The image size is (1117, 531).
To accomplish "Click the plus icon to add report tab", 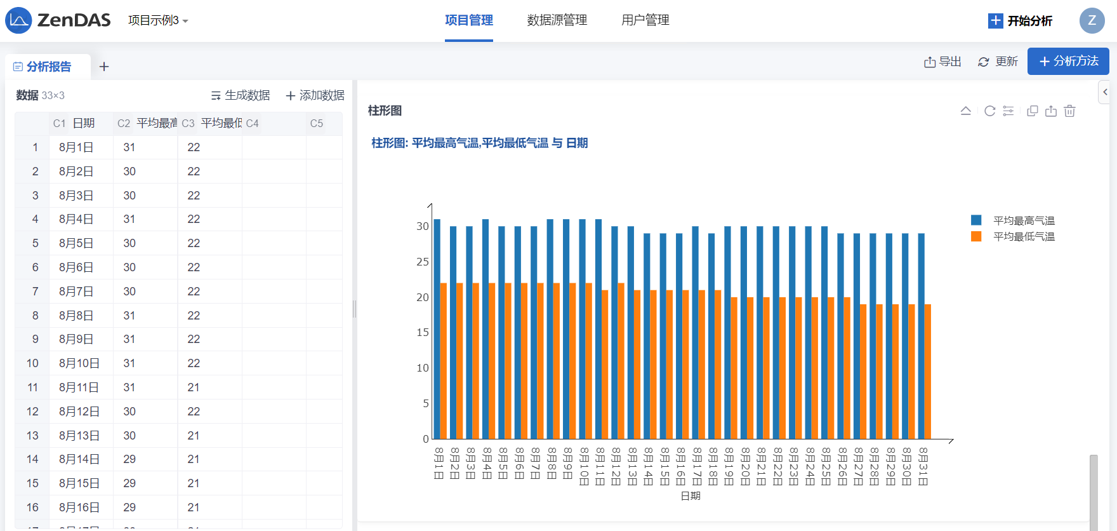I will pyautogui.click(x=104, y=67).
